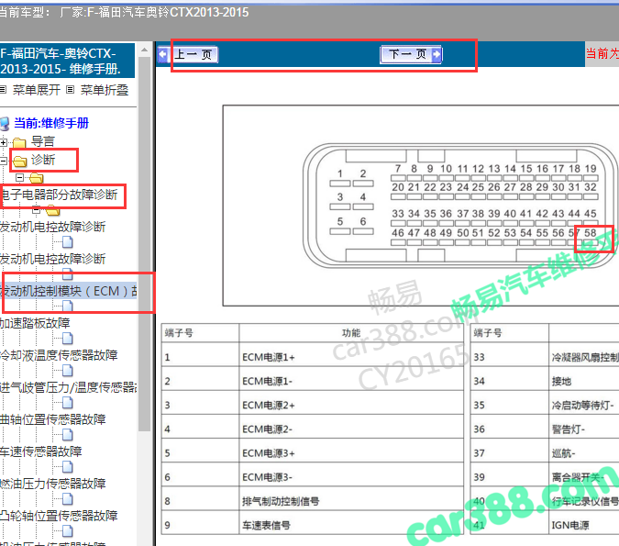619x546 pixels.
Task: Click folder icon above first 发动机电控故障诊断
Action: click(x=52, y=210)
